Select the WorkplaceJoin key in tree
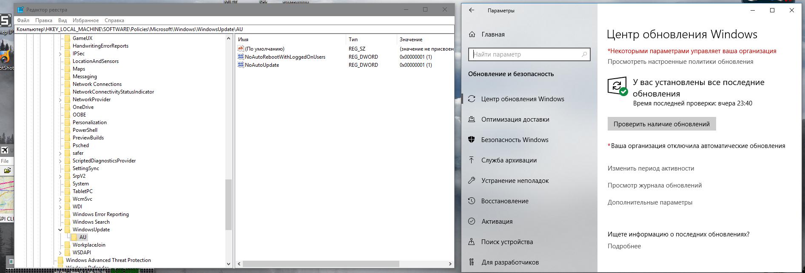This screenshot has height=273, width=805. [x=89, y=245]
